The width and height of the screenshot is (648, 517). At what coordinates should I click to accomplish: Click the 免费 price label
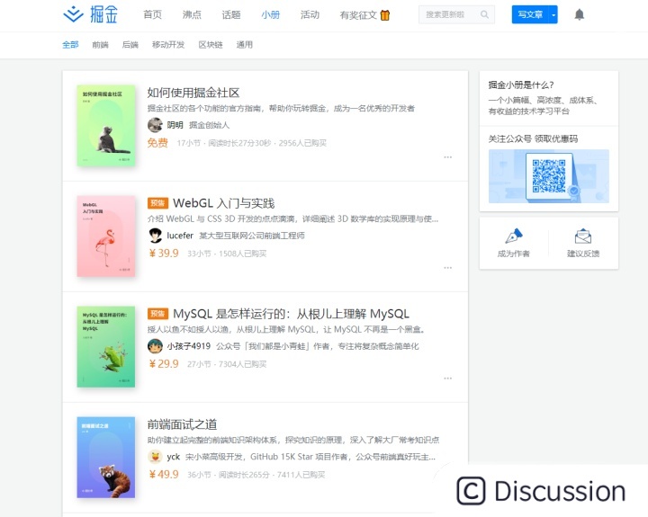coord(157,143)
